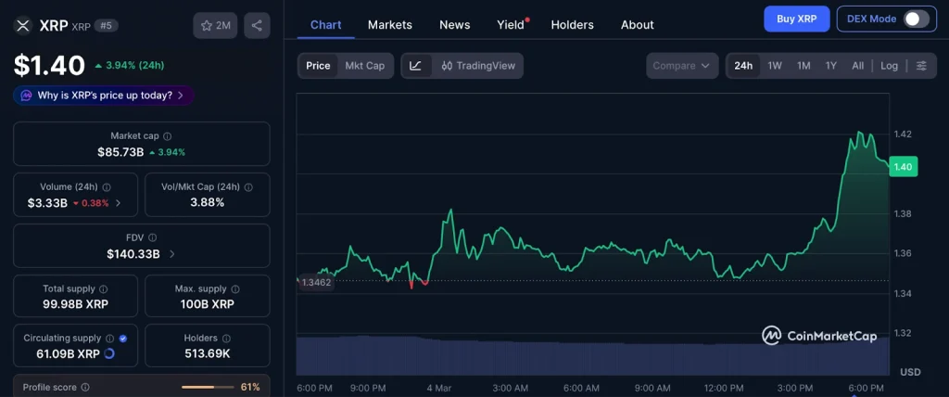
Task: Open Why is XRP's price up today
Action: [104, 96]
